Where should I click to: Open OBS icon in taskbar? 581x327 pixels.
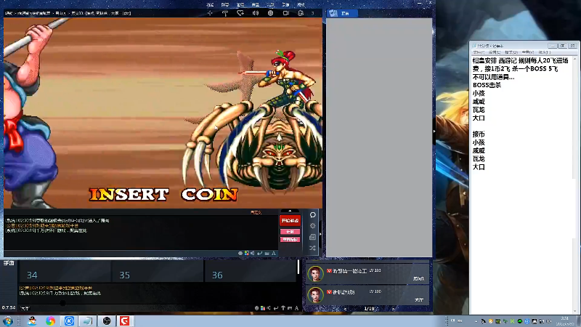[x=107, y=320]
